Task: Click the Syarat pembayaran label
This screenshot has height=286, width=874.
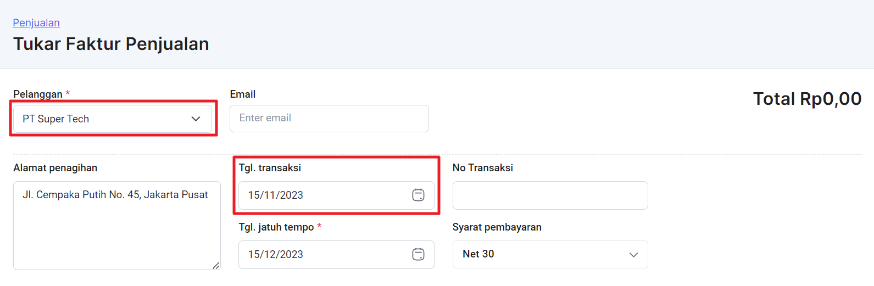Action: pyautogui.click(x=497, y=227)
